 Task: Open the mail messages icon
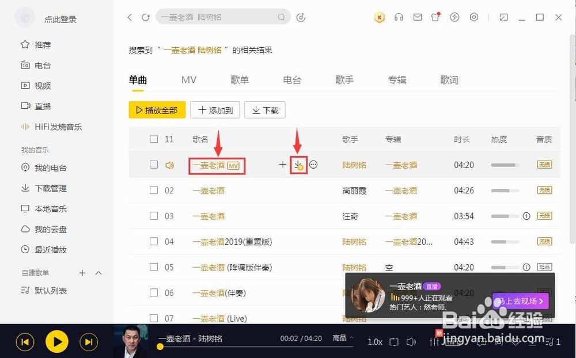[417, 17]
